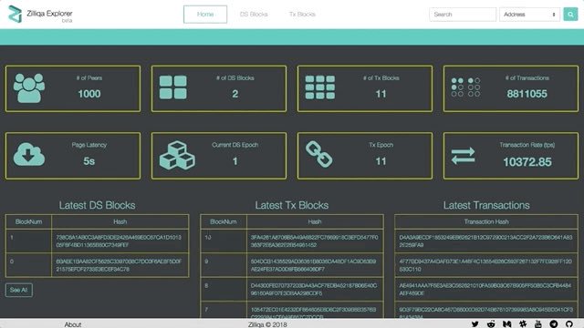Open the Address search type dropdown
The width and height of the screenshot is (584, 328).
[x=529, y=15]
